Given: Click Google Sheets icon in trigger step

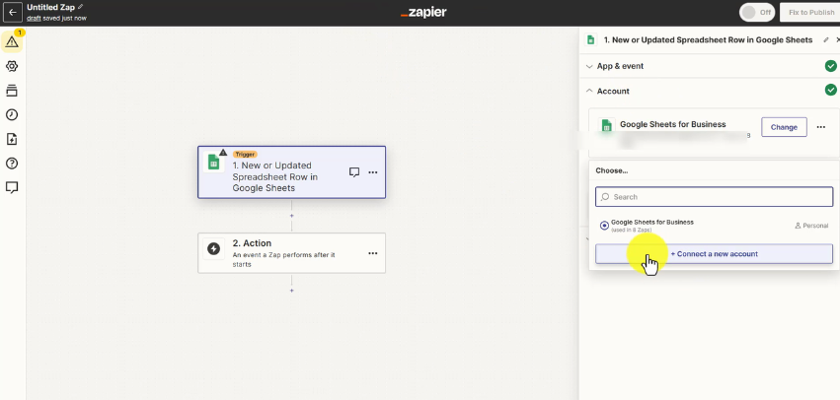Looking at the screenshot, I should click(214, 162).
